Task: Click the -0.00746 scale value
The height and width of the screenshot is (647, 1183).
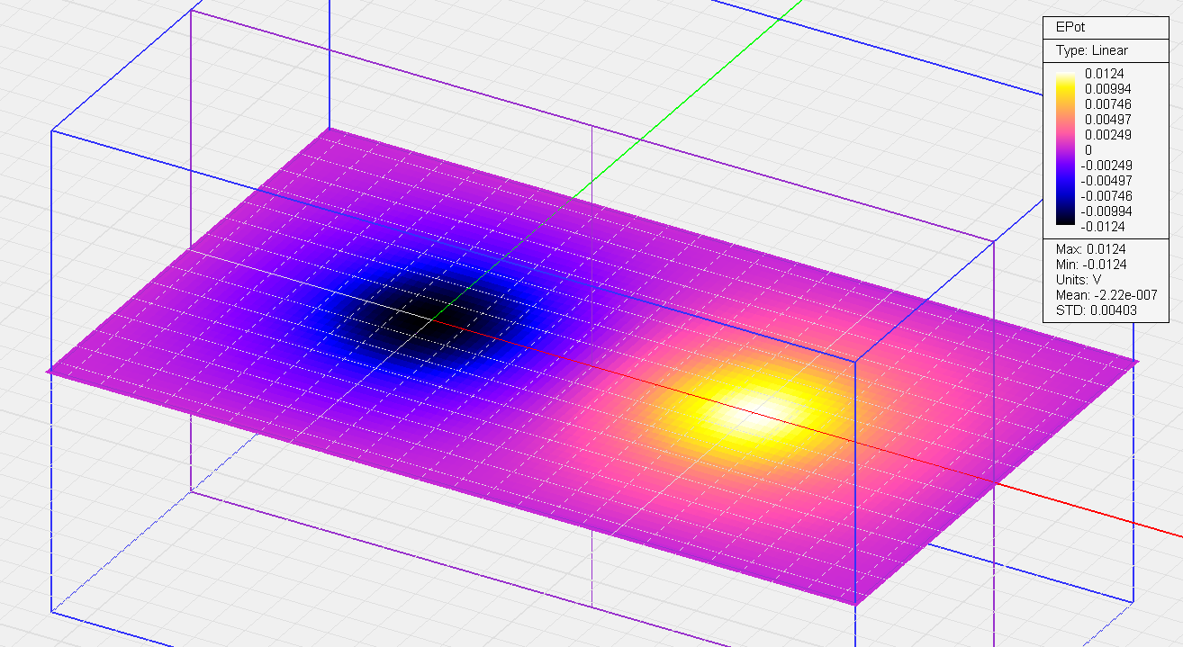Action: click(x=1106, y=196)
